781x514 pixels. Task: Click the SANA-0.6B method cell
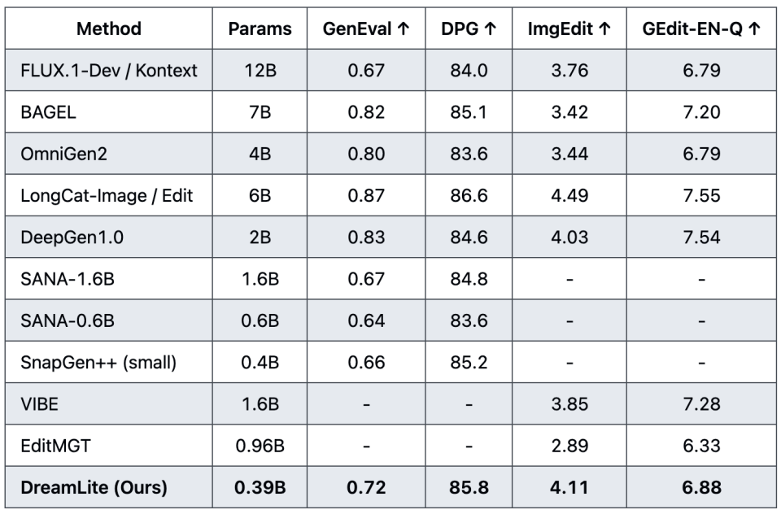tap(108, 320)
